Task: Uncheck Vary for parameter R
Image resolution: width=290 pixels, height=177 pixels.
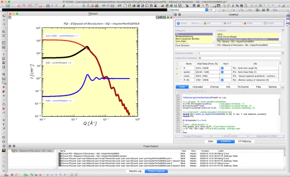Action: (222, 68)
